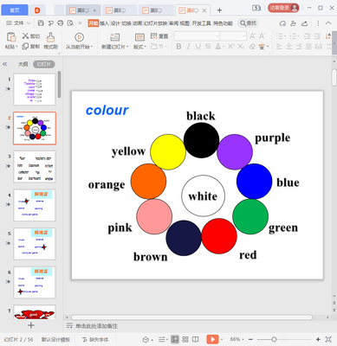Screen dimensions: 337x346
Task: Open the WPS docer flame icon tab
Action: 37,10
